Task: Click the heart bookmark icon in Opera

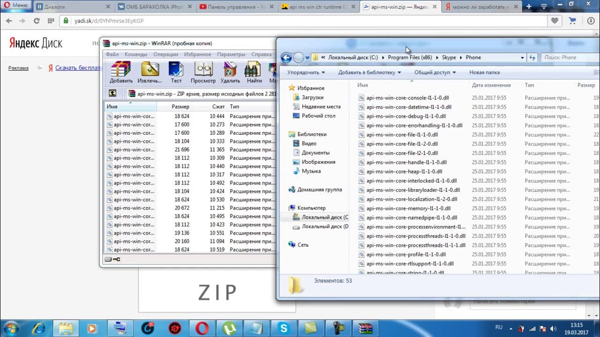Action: point(555,21)
